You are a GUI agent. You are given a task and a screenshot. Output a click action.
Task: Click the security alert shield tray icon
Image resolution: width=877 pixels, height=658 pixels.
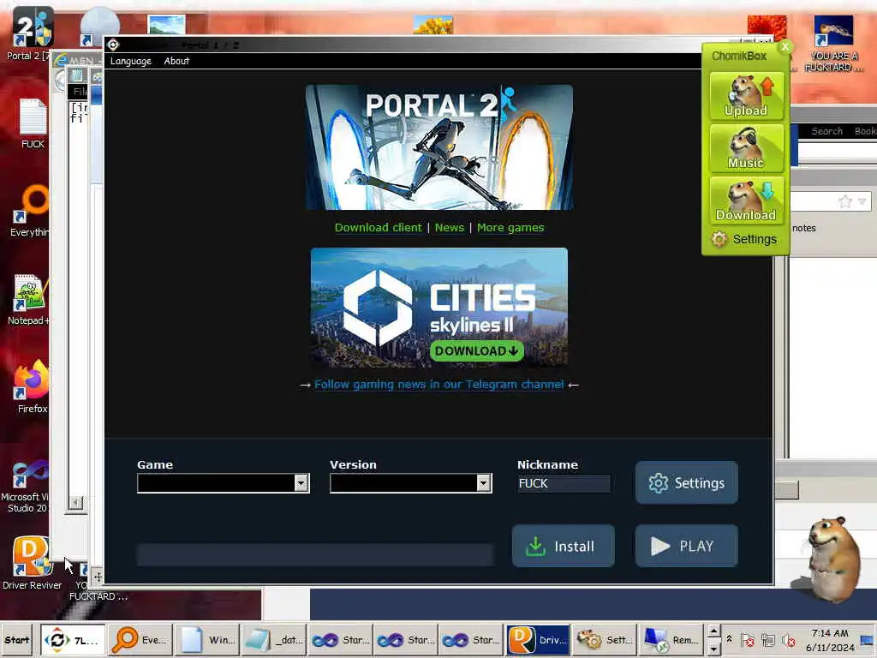pos(747,641)
